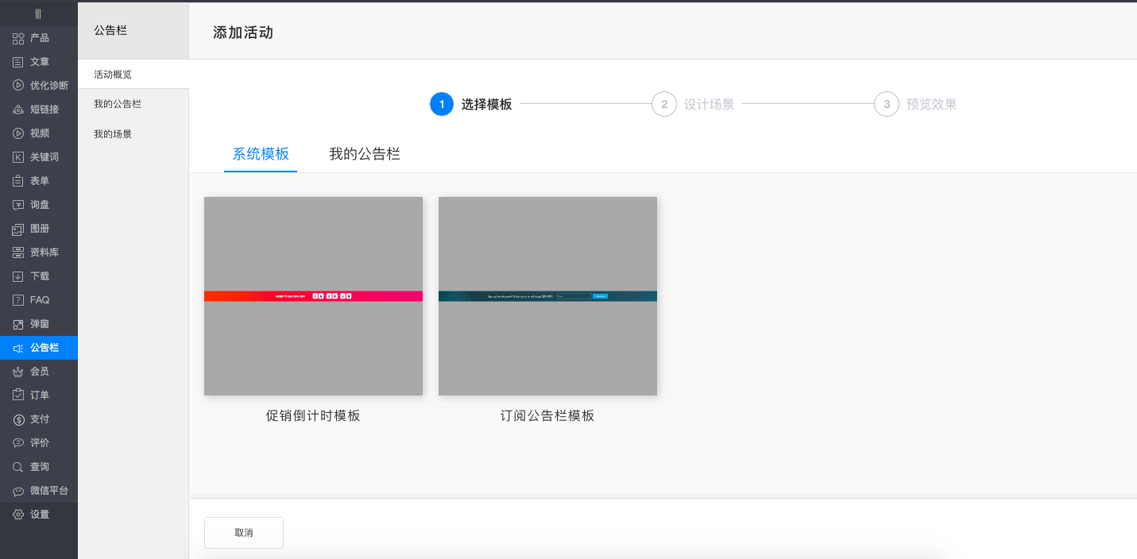Switch to the 系统模板 tab
The image size is (1137, 559).
tap(260, 153)
